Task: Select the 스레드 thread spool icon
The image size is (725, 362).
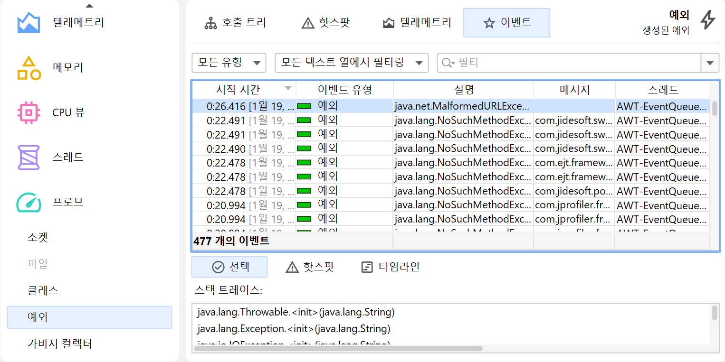Action: coord(29,157)
